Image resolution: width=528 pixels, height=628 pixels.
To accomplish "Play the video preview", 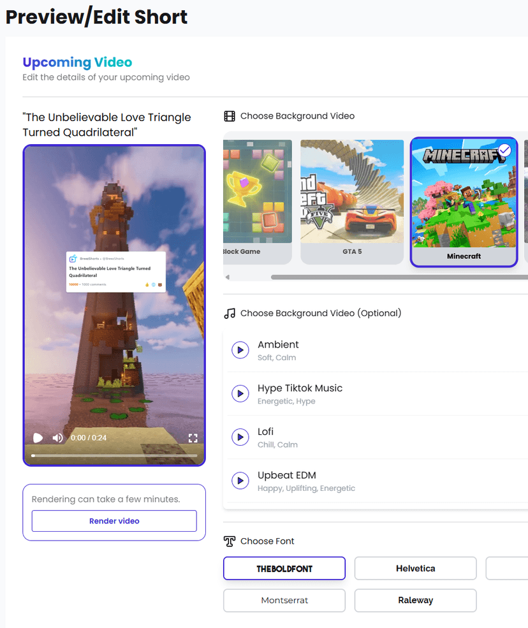I will click(38, 438).
